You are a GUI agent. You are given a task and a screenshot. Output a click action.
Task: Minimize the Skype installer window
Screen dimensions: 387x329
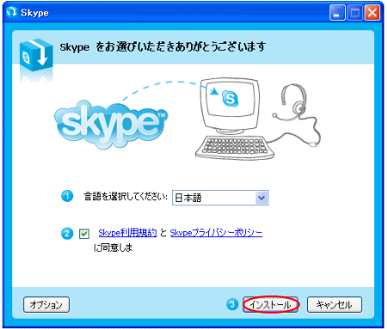pyautogui.click(x=337, y=13)
